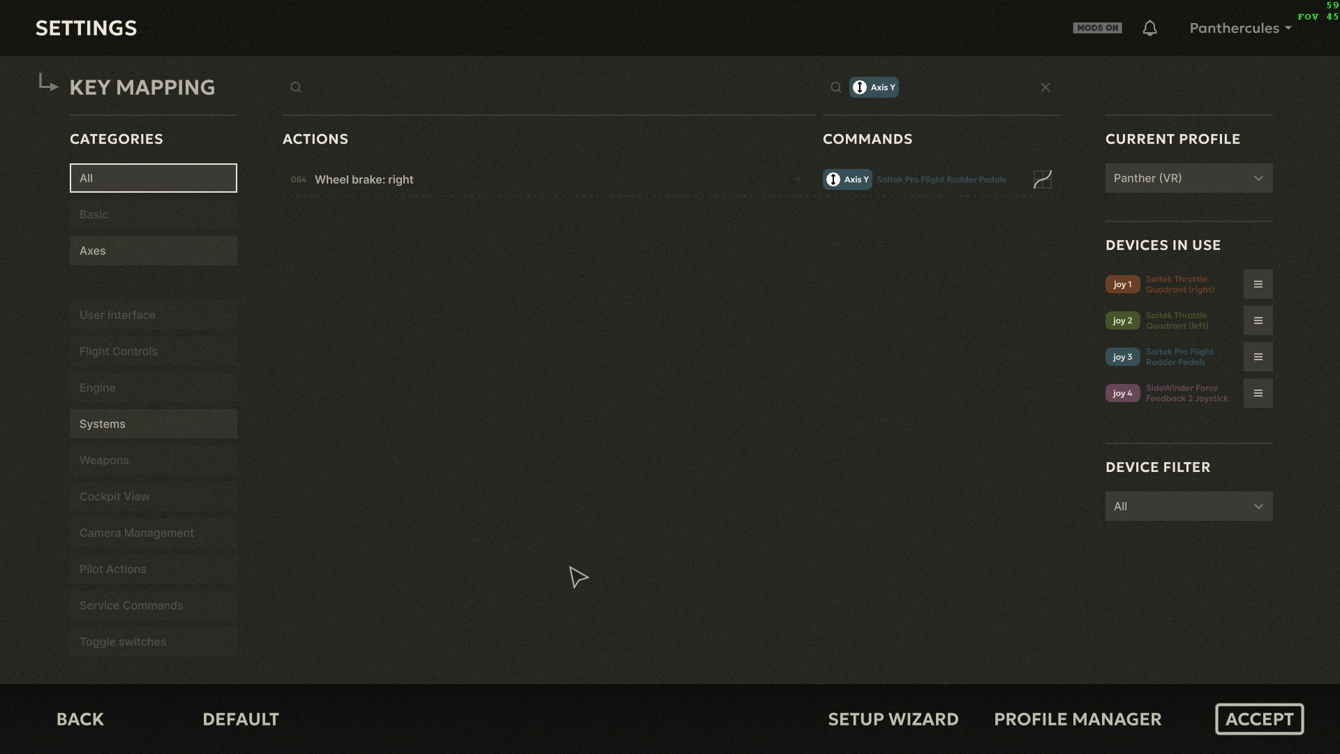
Task: Select the User Interface category
Action: (x=154, y=315)
